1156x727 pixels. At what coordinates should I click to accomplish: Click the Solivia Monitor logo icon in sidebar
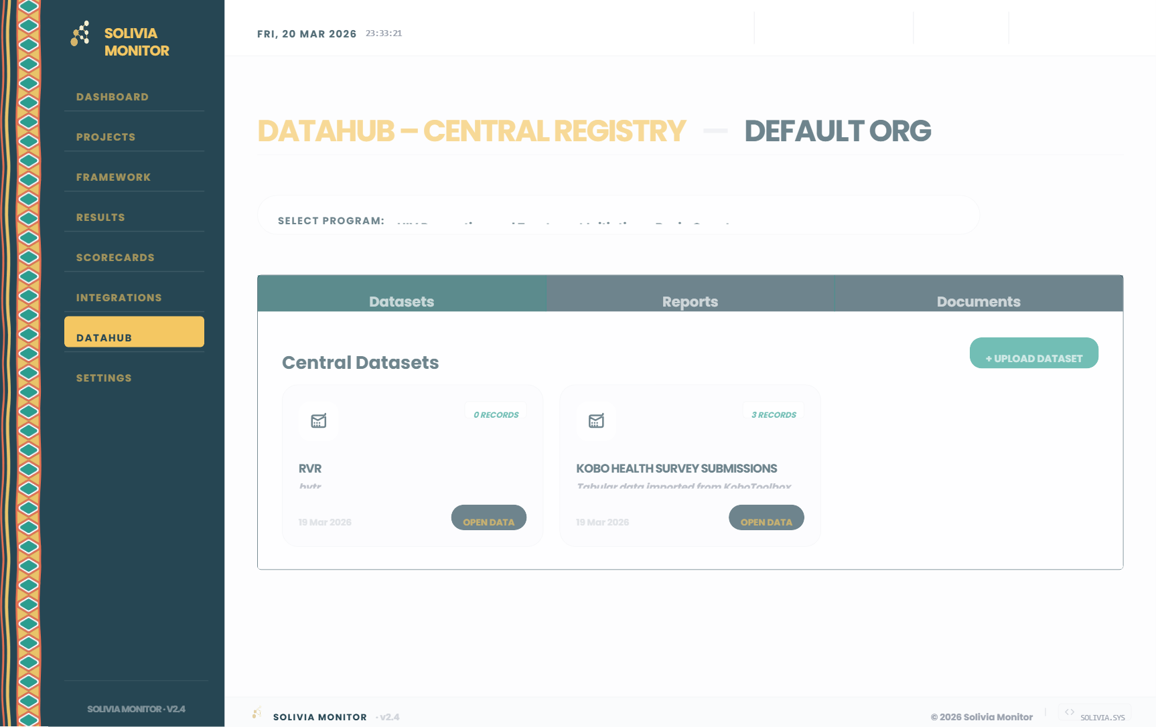click(x=80, y=32)
